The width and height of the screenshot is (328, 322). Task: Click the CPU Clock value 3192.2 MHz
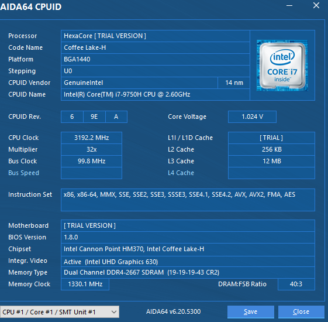point(91,138)
